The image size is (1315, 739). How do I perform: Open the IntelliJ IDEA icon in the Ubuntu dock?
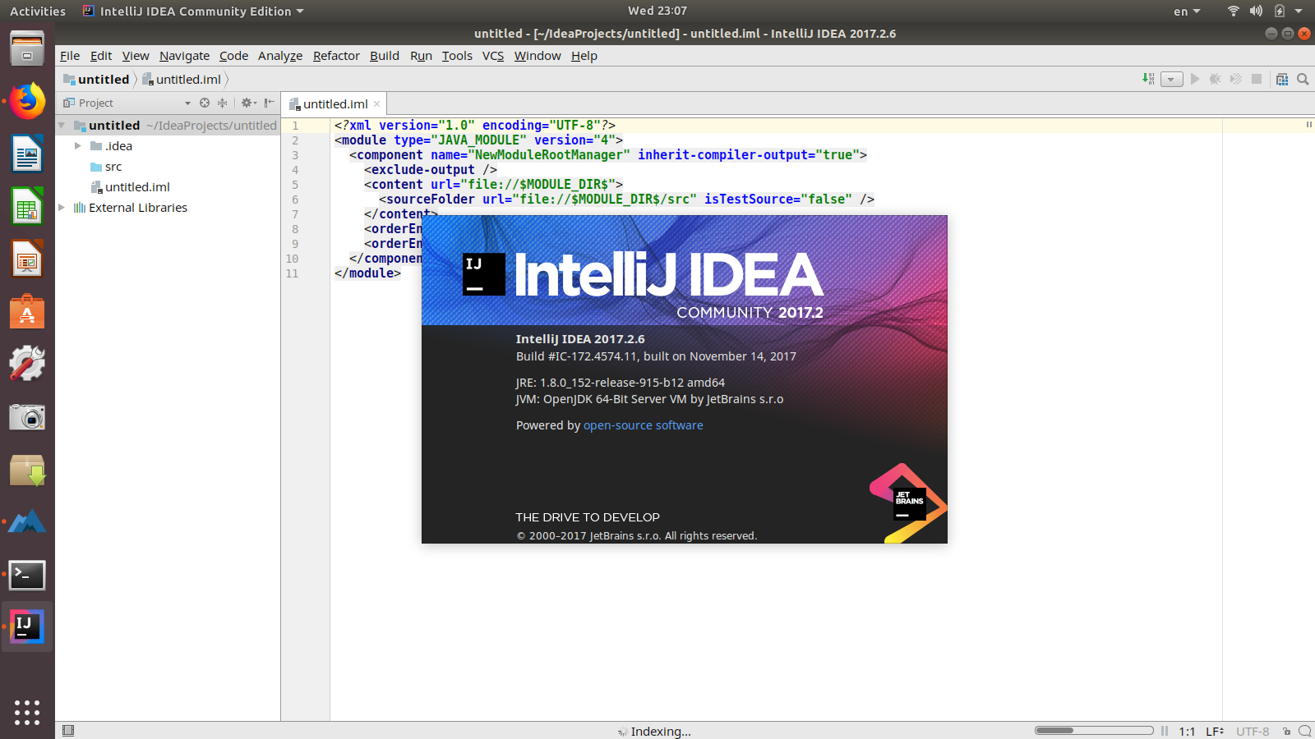(27, 626)
